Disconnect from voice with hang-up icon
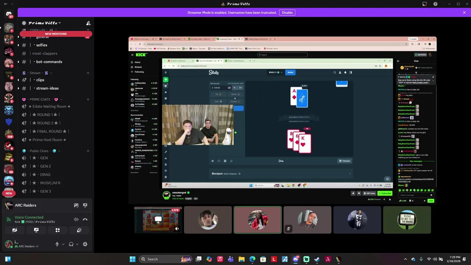This screenshot has width=471, height=265. [x=85, y=219]
